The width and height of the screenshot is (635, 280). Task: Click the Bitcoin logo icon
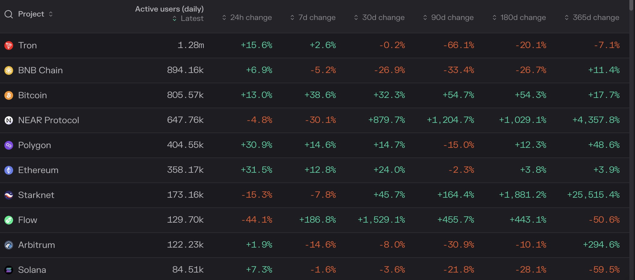click(x=9, y=95)
